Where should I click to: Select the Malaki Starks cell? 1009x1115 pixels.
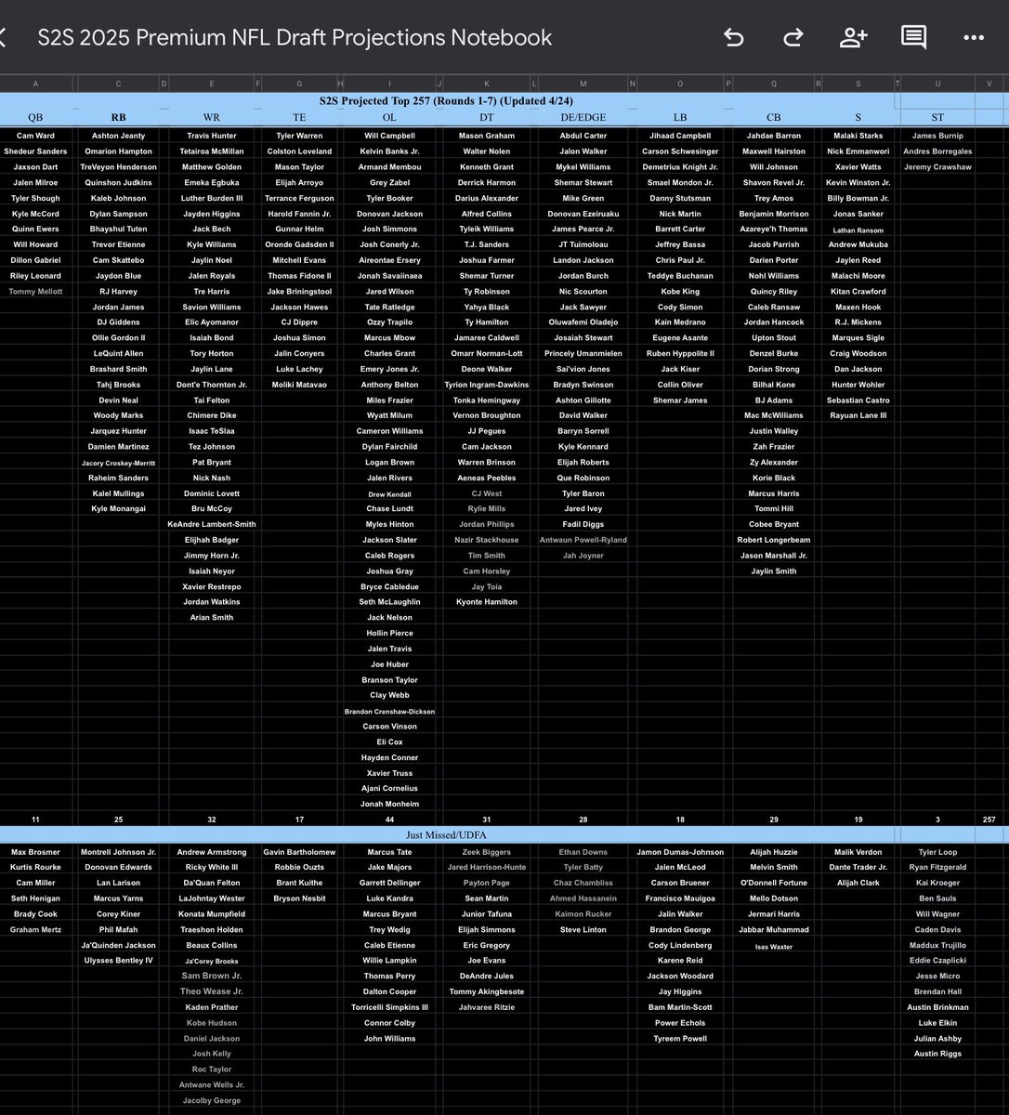[858, 136]
